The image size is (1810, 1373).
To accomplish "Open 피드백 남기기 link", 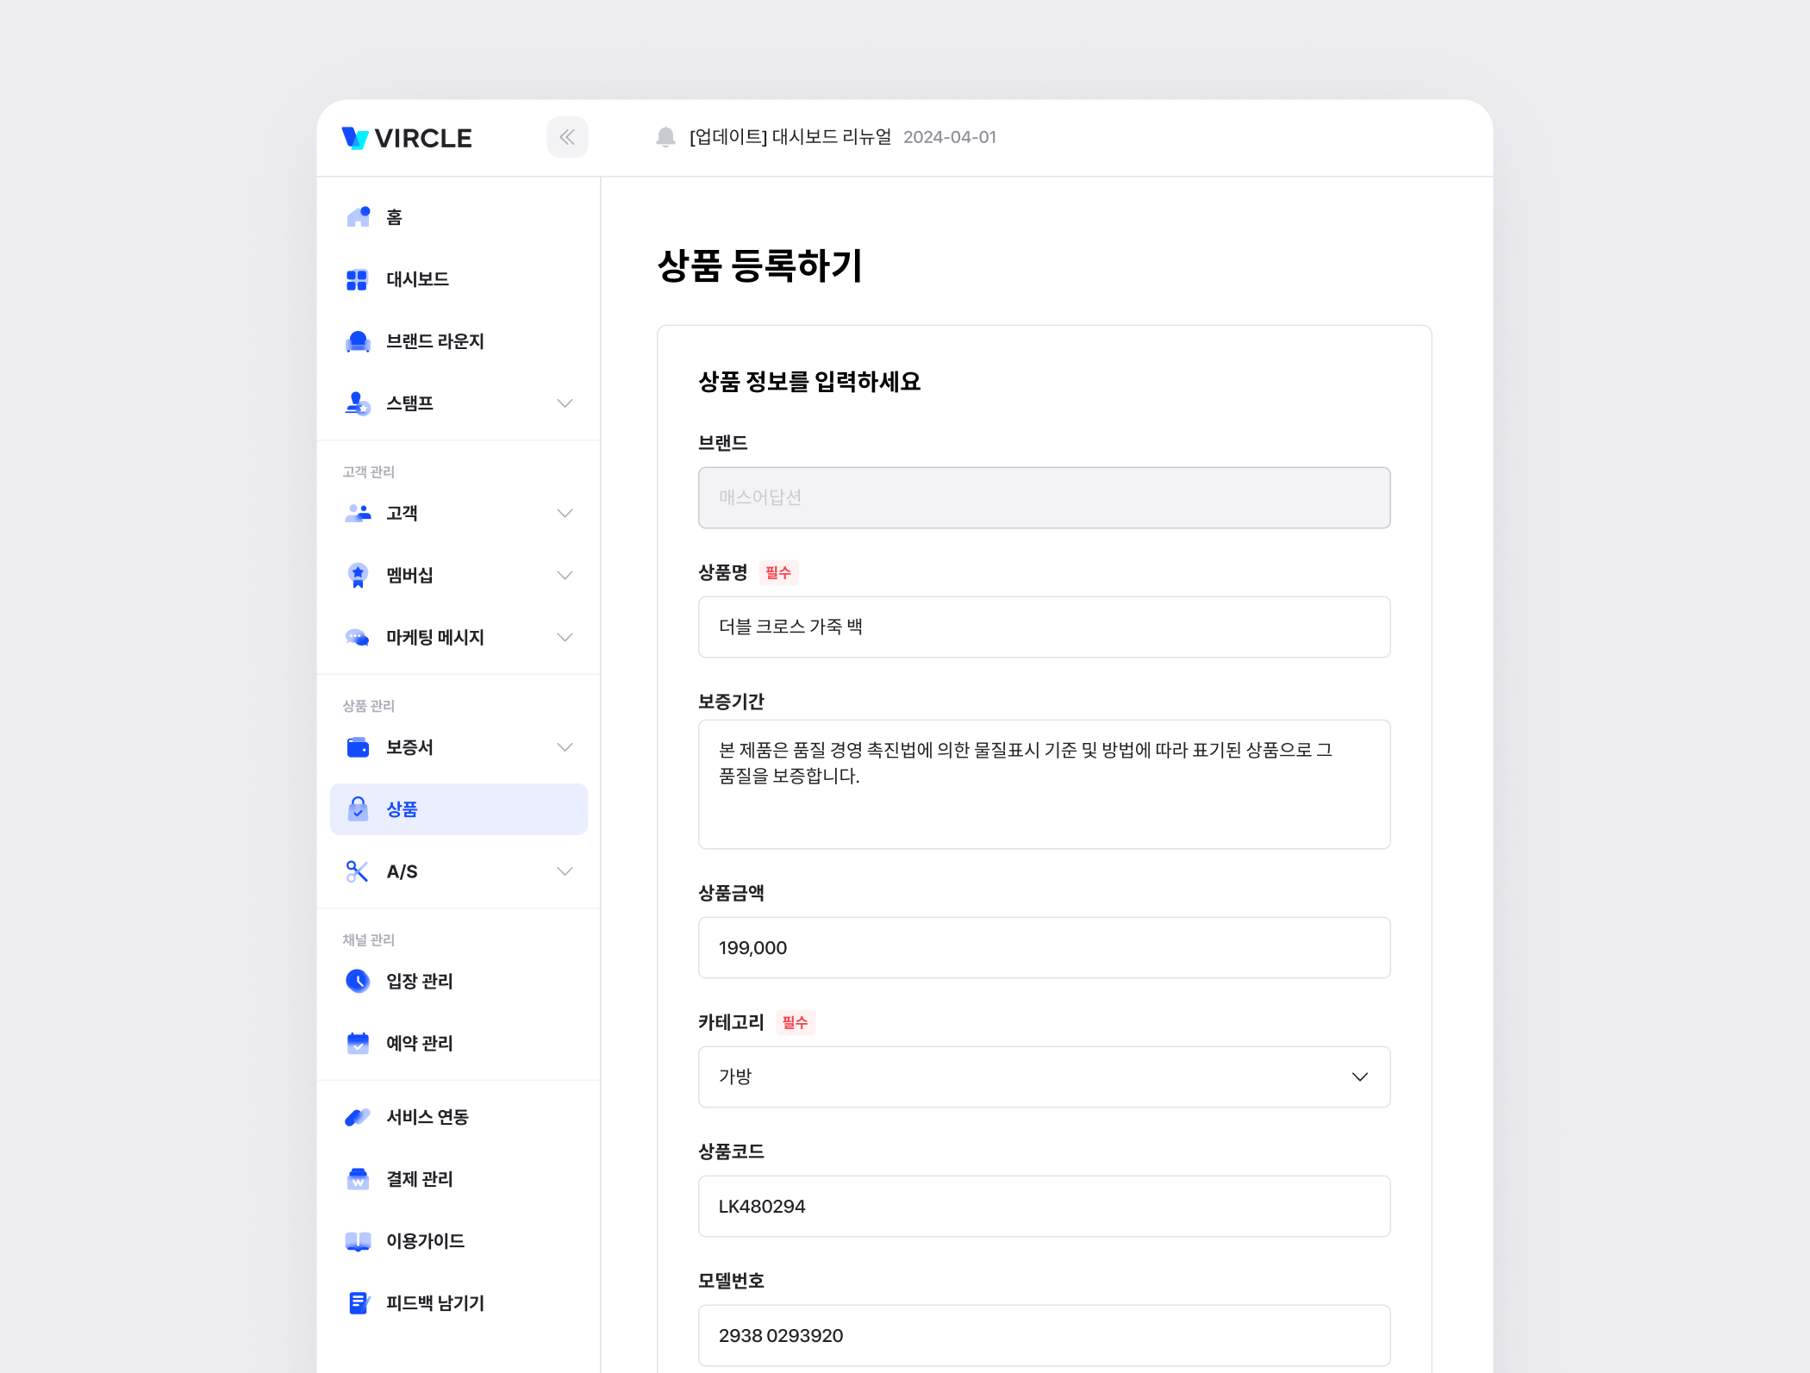I will 434,1303.
